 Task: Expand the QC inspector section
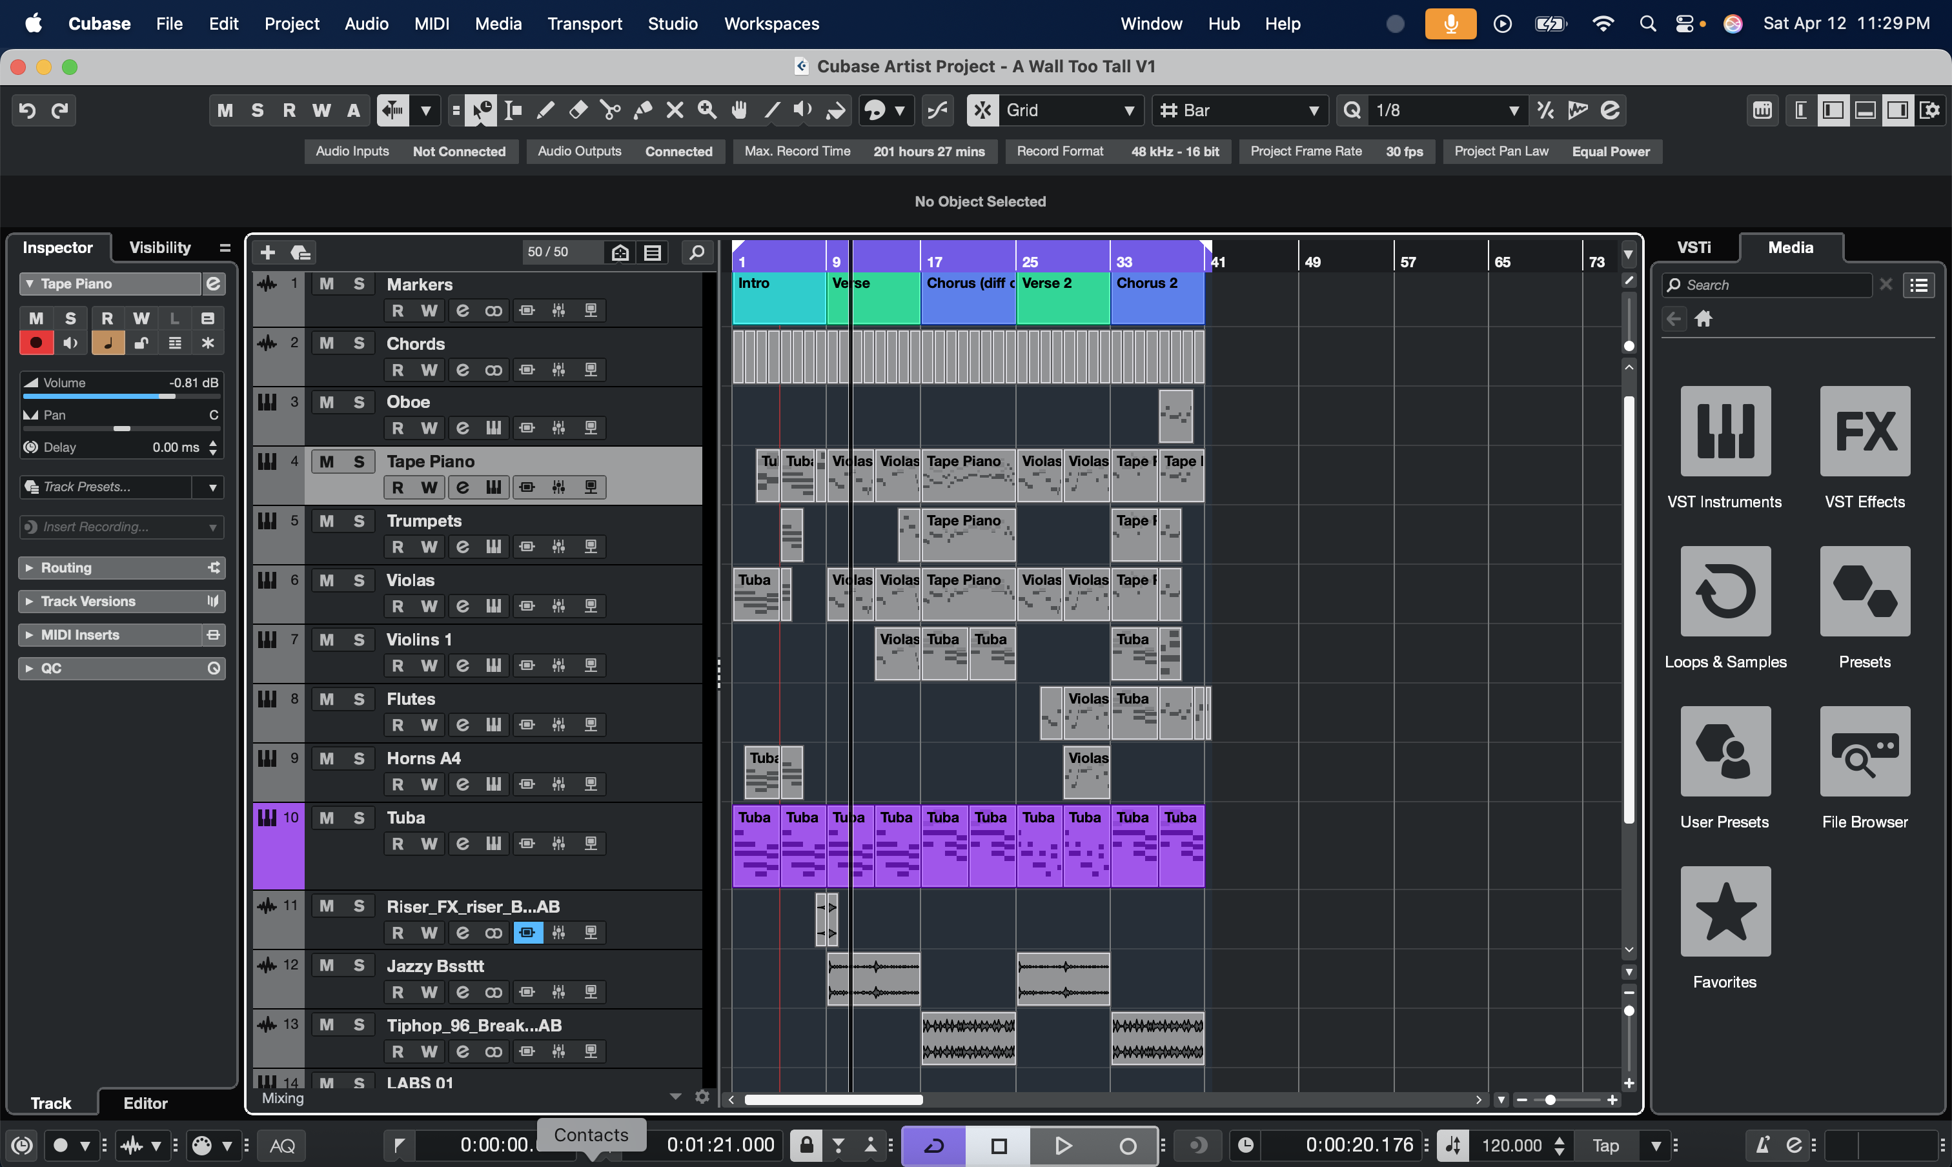point(122,669)
